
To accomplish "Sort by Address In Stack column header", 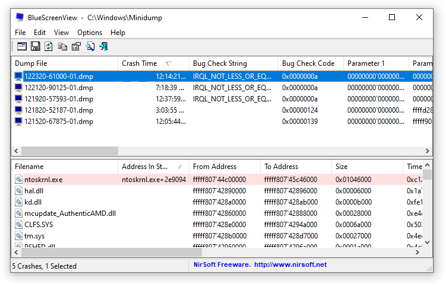I will [154, 167].
